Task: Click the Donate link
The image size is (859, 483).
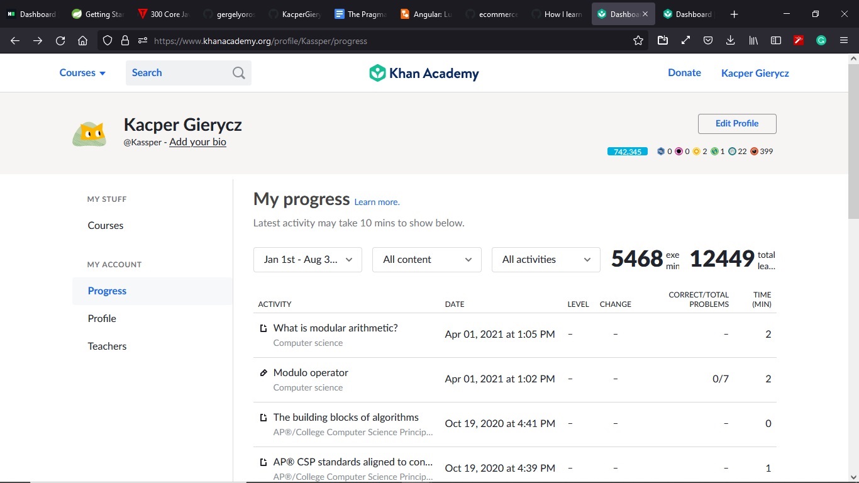Action: click(684, 73)
